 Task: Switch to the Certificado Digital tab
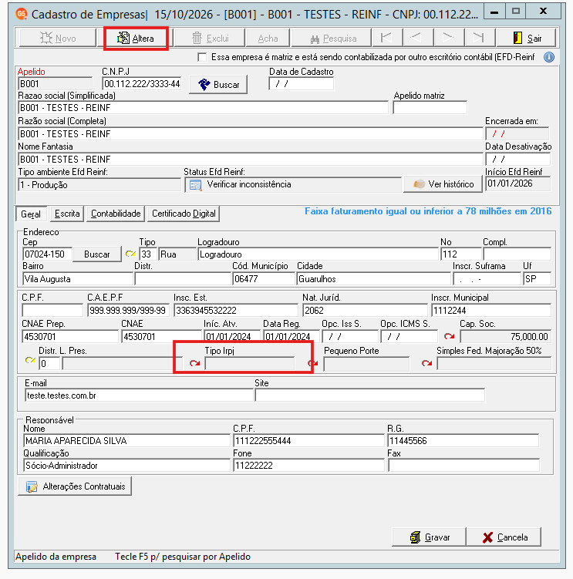(x=184, y=214)
